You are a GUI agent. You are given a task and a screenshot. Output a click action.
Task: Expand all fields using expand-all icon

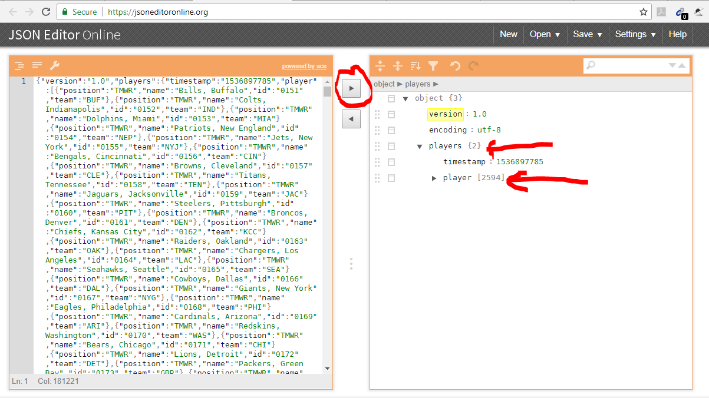[380, 65]
